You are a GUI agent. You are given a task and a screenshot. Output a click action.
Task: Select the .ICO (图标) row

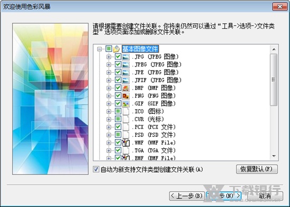click(x=148, y=112)
